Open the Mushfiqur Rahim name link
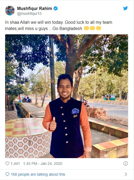This screenshot has width=134, height=180. [x=35, y=8]
